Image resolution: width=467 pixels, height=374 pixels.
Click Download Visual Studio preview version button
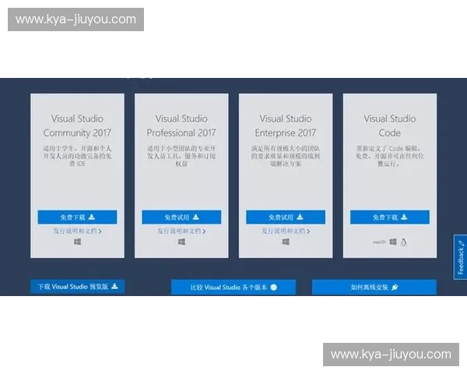click(77, 287)
